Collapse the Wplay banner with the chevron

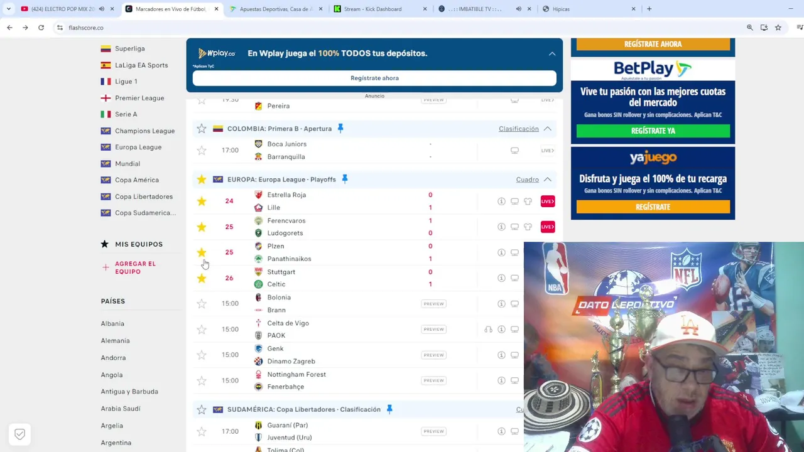(552, 54)
